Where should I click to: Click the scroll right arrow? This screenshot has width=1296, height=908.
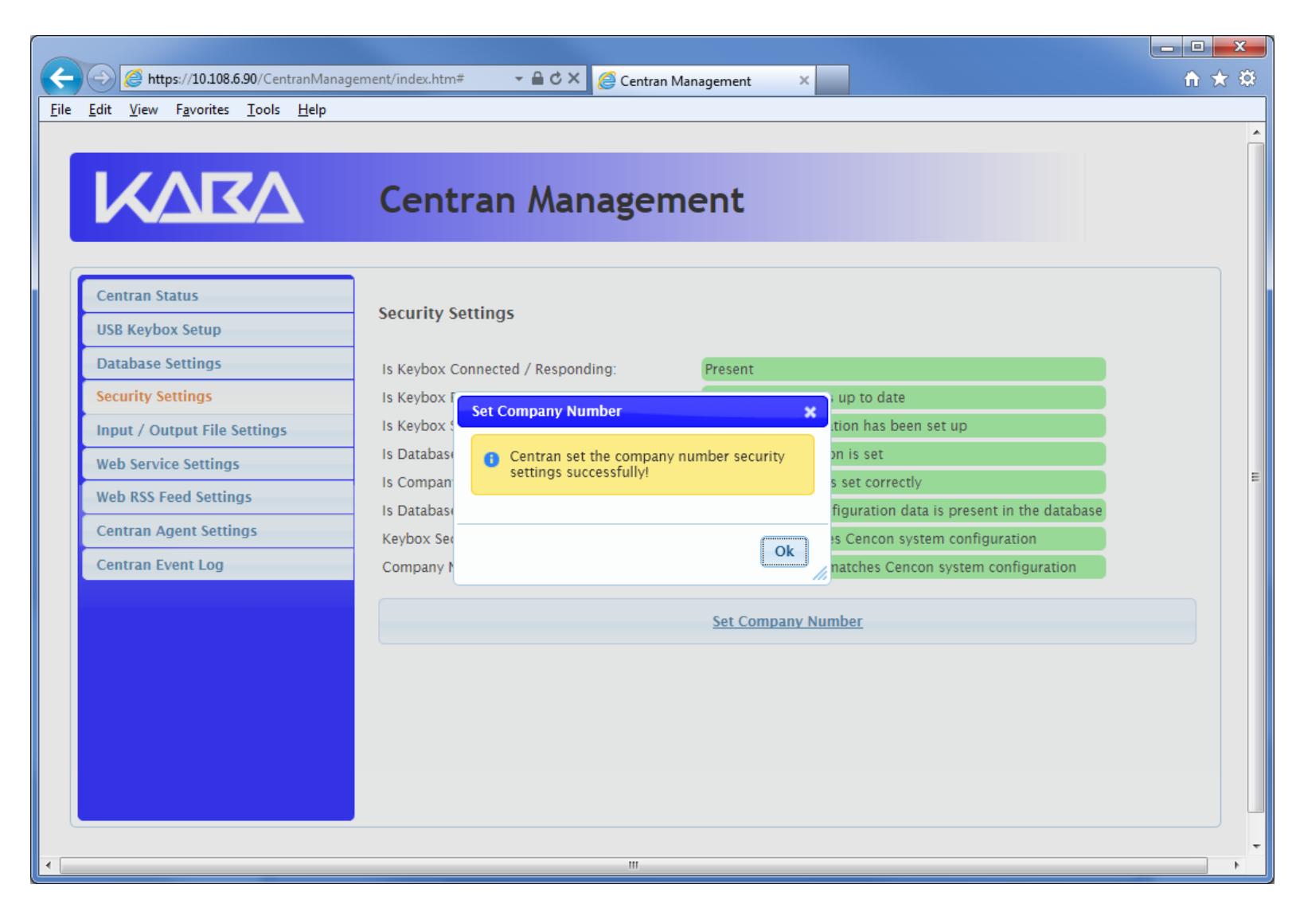(1236, 865)
